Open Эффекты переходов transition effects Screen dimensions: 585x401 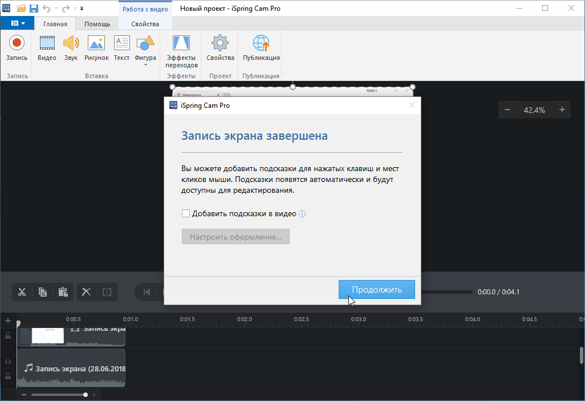[181, 51]
